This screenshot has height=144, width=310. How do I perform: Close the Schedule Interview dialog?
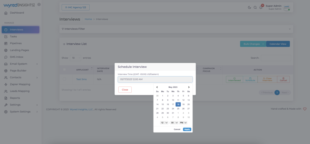tap(125, 90)
